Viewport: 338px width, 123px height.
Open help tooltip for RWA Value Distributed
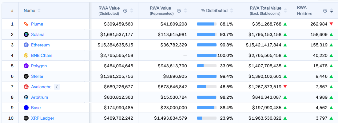[x=125, y=11]
